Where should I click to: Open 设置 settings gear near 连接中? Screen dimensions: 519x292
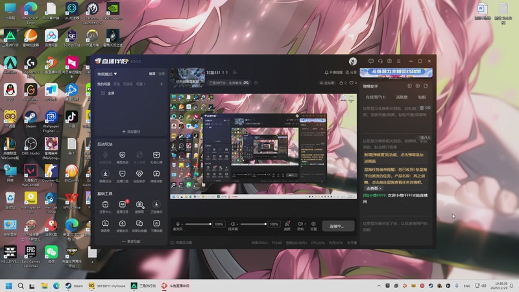pyautogui.click(x=313, y=226)
